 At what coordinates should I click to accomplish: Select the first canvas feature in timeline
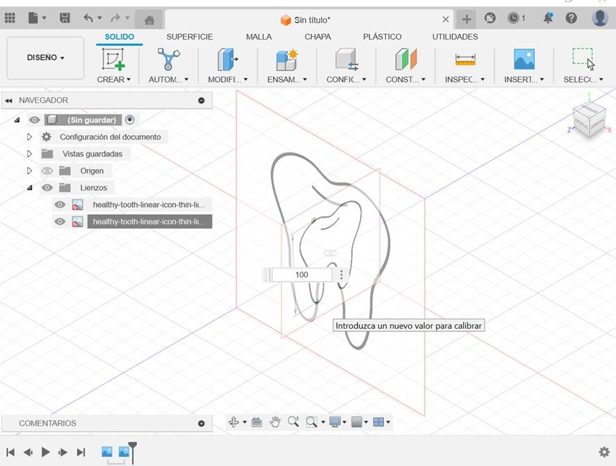click(x=107, y=451)
